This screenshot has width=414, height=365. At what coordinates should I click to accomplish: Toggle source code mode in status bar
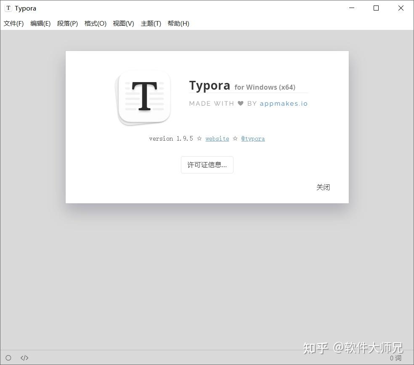pyautogui.click(x=24, y=357)
